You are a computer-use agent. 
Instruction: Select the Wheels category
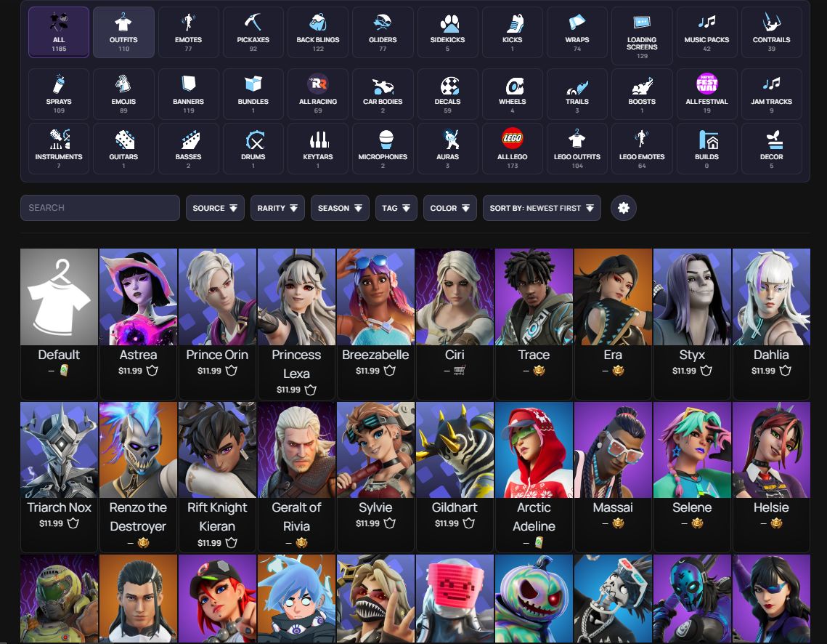pyautogui.click(x=513, y=94)
